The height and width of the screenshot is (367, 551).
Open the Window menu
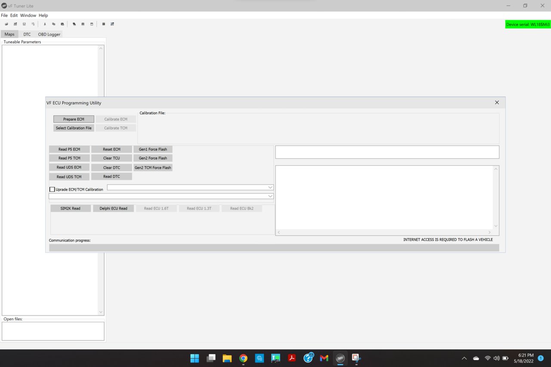(28, 15)
